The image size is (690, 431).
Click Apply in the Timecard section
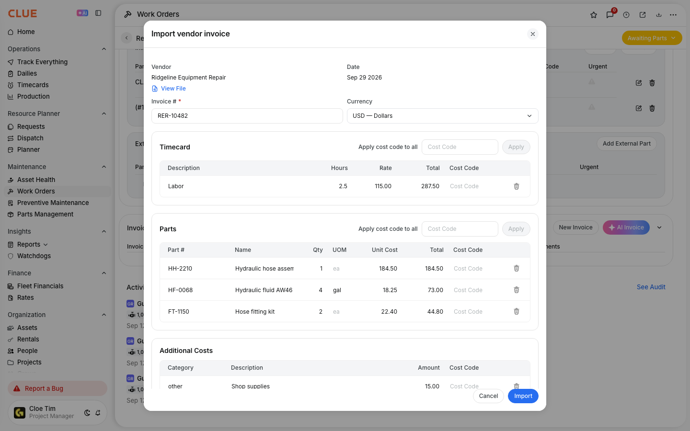516,147
